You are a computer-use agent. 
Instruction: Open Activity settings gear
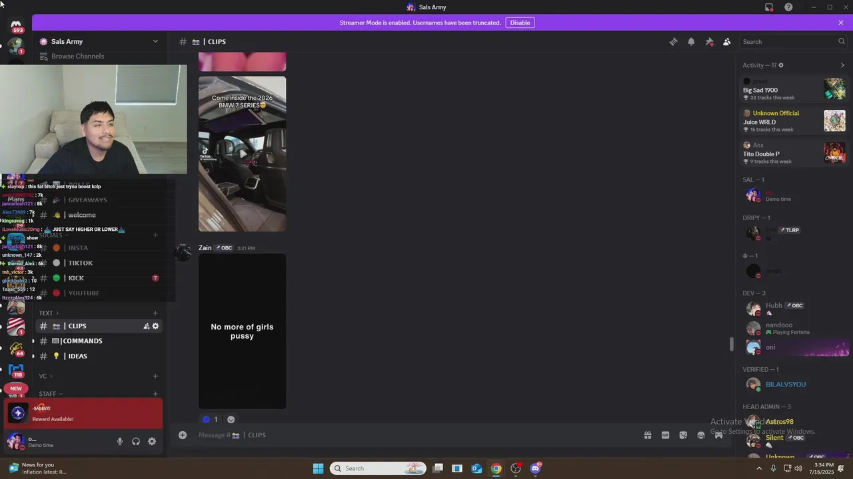point(781,65)
